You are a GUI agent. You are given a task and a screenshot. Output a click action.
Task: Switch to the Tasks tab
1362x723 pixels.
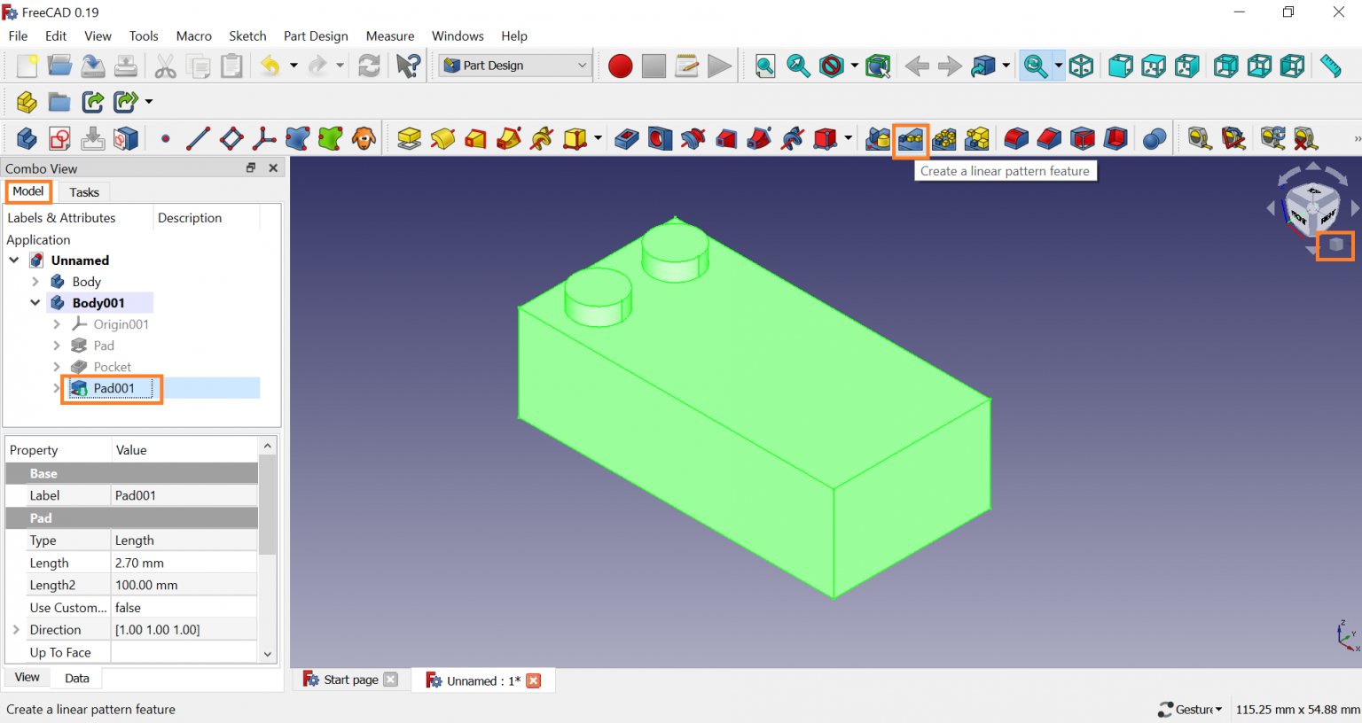[84, 192]
